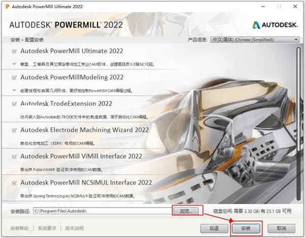
Task: Click the 安装 install button
Action: pyautogui.click(x=246, y=228)
